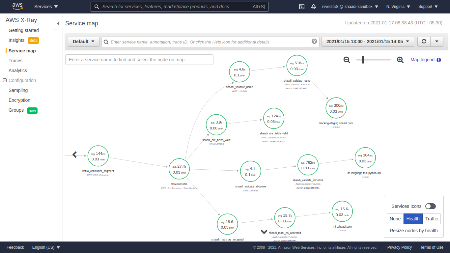
Task: Open Getting started in sidebar
Action: pos(24,30)
